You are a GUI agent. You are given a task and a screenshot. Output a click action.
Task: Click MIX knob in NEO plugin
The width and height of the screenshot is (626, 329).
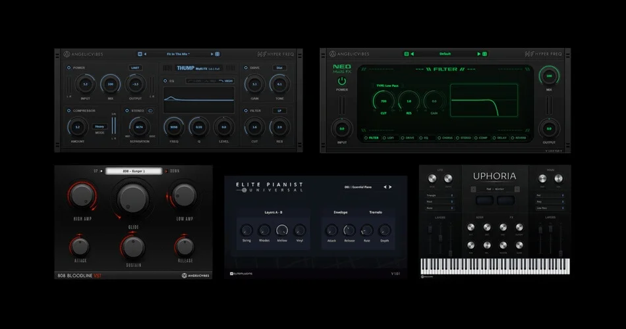pos(549,76)
